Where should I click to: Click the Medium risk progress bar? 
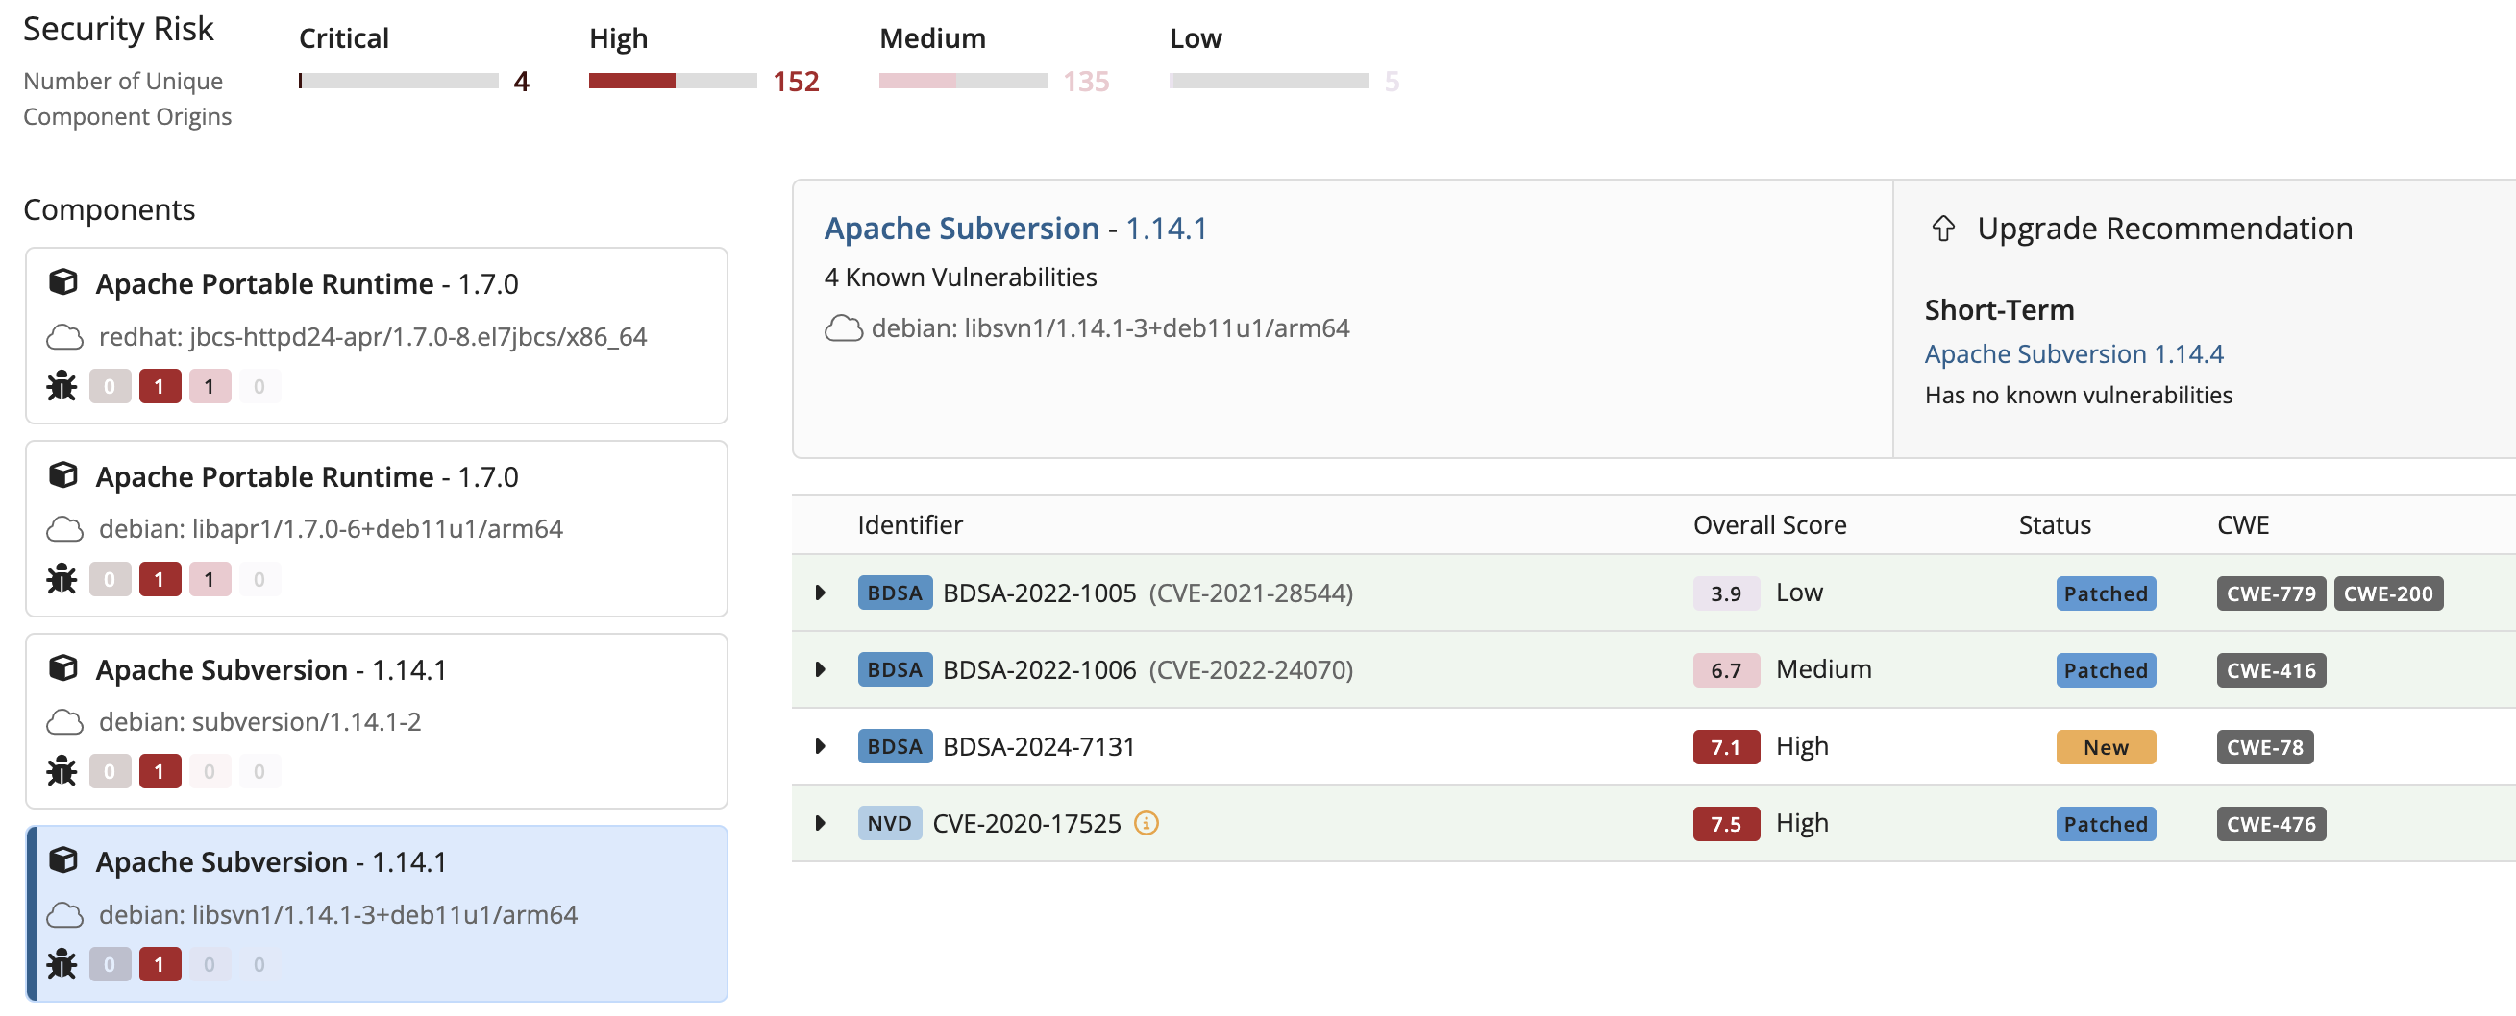pos(963,81)
